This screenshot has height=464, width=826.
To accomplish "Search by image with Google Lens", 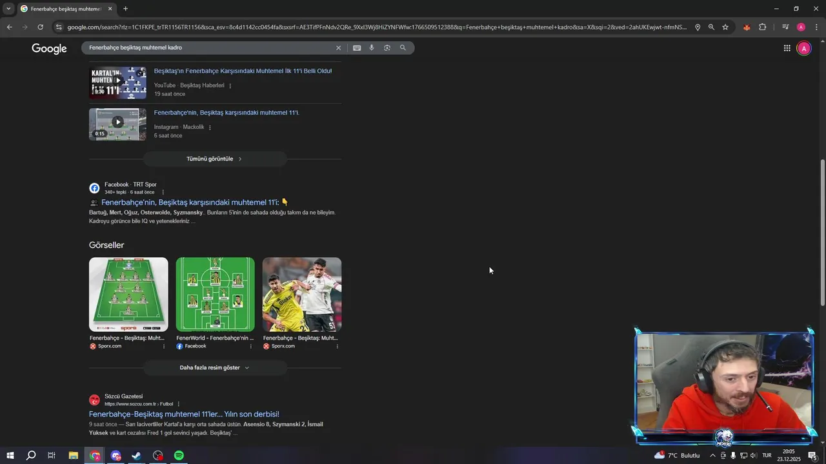I will tap(387, 48).
